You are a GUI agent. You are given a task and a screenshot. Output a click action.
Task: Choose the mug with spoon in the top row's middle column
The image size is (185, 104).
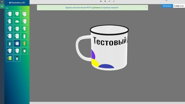point(17,14)
